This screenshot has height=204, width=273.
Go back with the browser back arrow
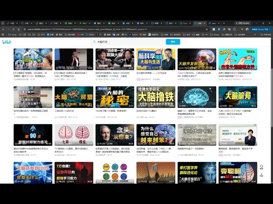coord(3,29)
